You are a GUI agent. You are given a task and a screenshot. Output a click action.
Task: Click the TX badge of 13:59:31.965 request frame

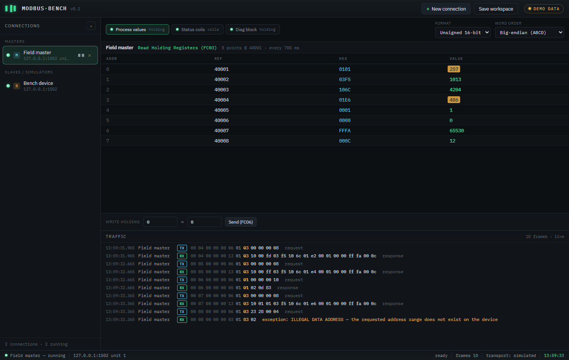[x=182, y=248]
